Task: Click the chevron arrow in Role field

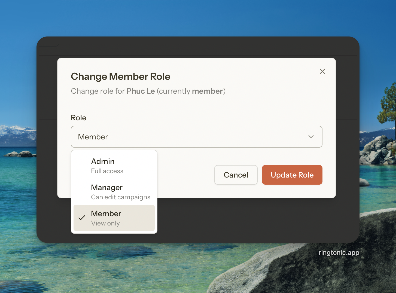Action: coord(311,137)
